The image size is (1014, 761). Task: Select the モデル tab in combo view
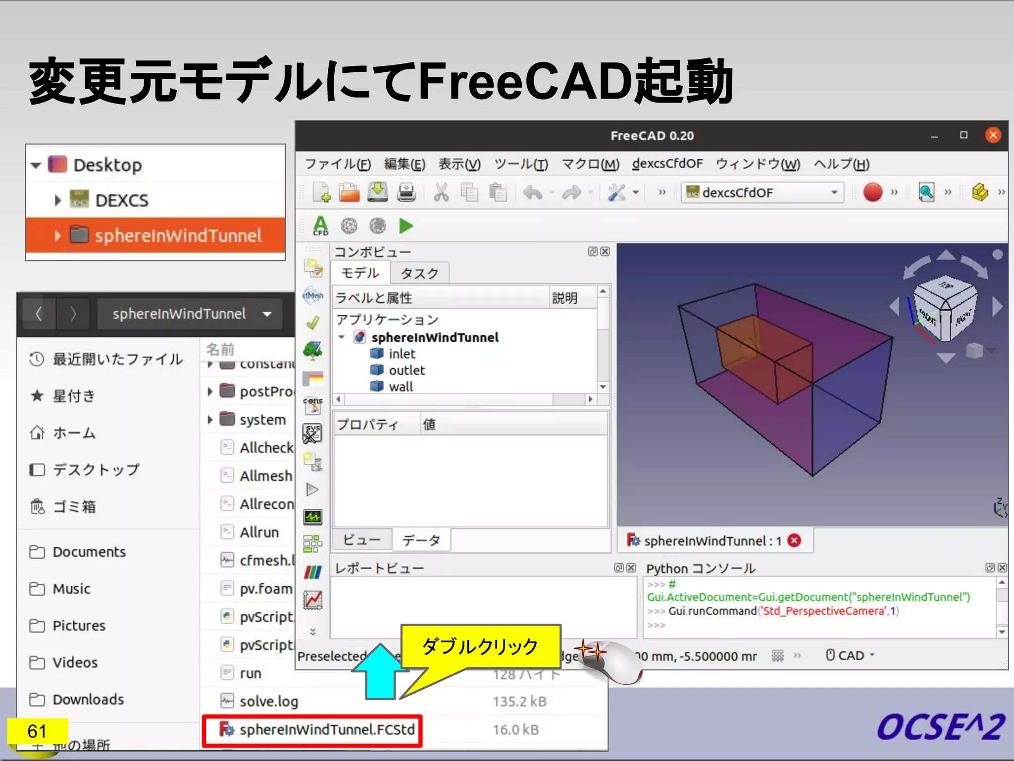tap(360, 272)
